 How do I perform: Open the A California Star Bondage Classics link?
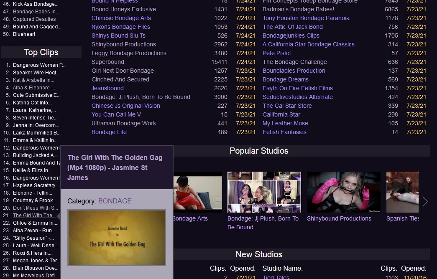tap(309, 44)
